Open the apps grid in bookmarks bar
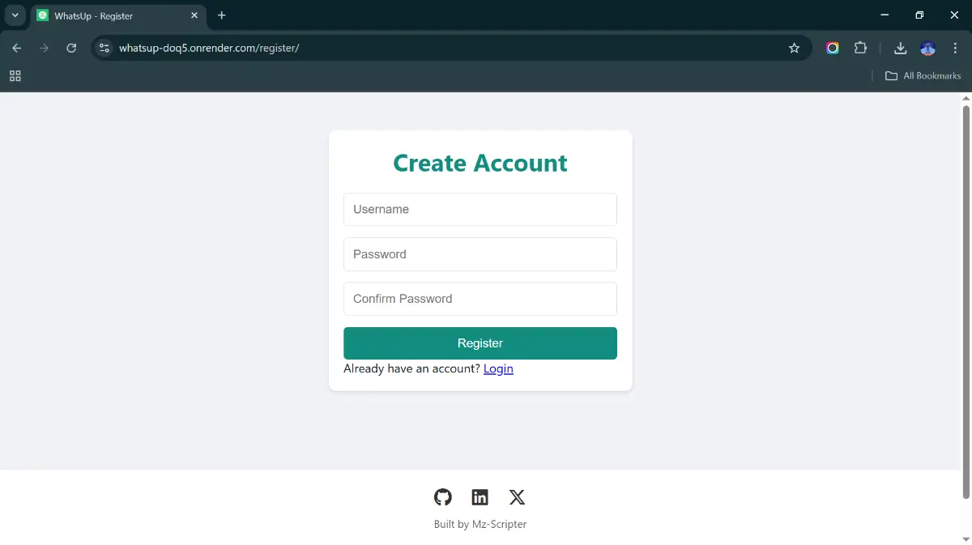The image size is (972, 545). tap(15, 75)
